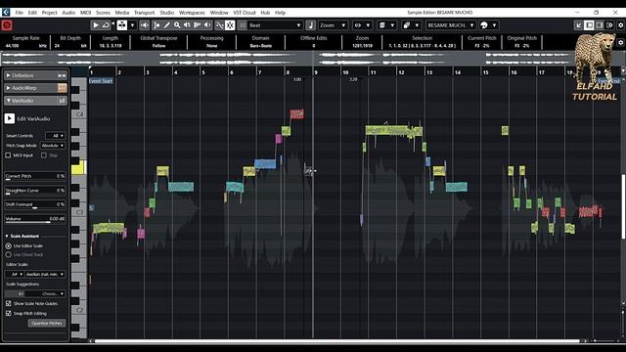Toggle the audition loop icon
Screen dimensions: 626x352
tap(106, 25)
